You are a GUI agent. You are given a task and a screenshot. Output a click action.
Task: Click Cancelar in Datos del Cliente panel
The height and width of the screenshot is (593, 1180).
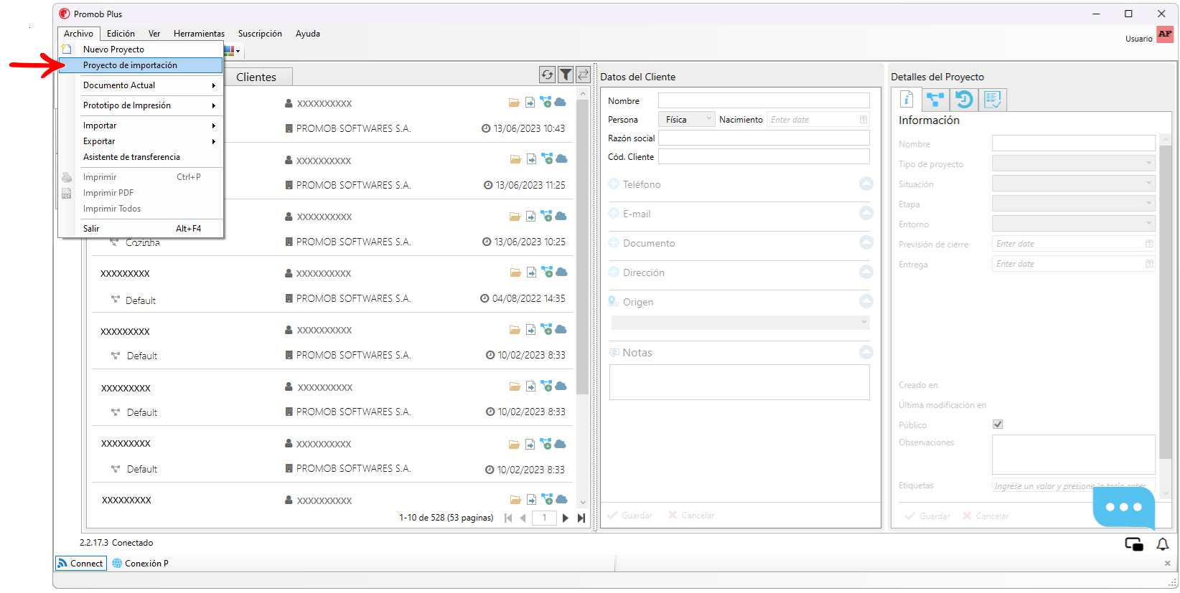[x=691, y=516]
